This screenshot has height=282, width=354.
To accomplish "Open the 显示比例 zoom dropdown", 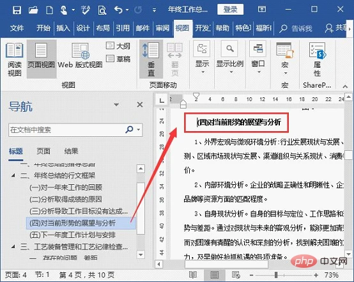I will pyautogui.click(x=230, y=58).
